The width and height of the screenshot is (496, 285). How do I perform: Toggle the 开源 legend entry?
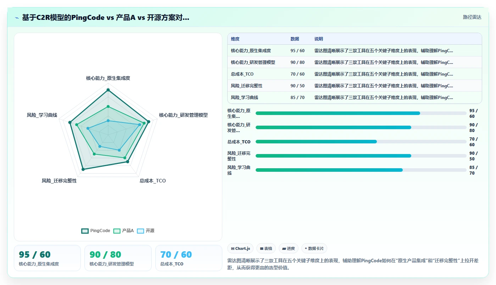tap(145, 231)
